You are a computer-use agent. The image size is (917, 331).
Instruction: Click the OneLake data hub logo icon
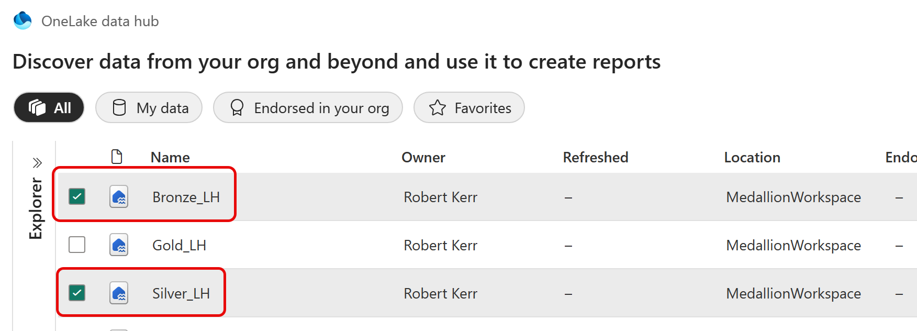(23, 20)
